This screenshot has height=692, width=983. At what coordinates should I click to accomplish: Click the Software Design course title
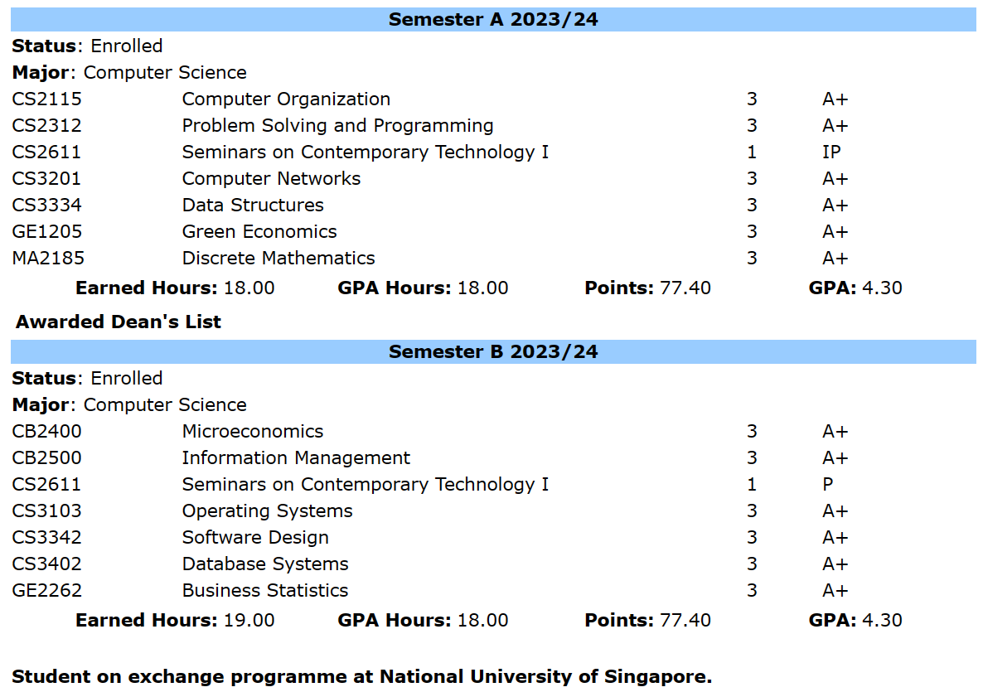[x=255, y=538]
